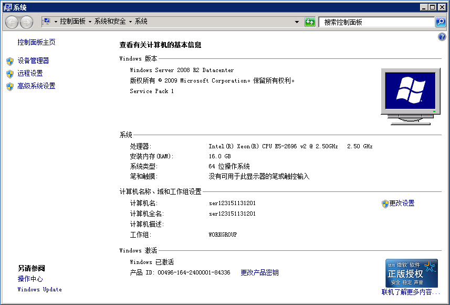
Task: Click inside the 搜索控制面板 search box
Action: coord(376,22)
